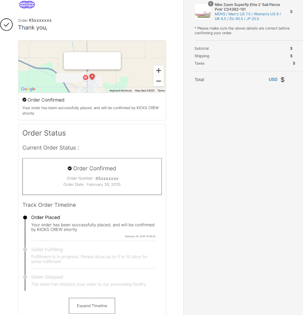Screen dimensions: 303x315
Task: Click the Order Placed step title
Action: coord(46,217)
